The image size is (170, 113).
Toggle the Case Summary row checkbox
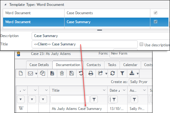pos(156,22)
